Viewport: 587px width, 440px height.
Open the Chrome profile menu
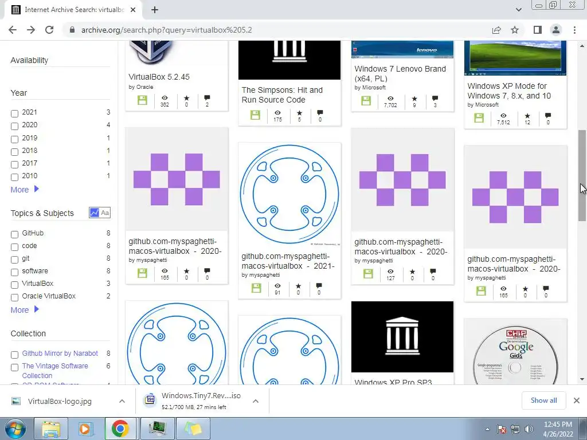[556, 30]
